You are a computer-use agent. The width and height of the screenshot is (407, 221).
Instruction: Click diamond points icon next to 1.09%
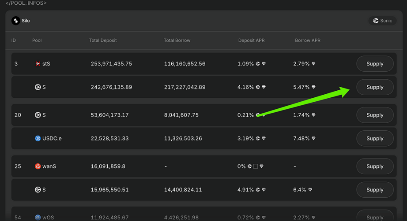point(264,64)
